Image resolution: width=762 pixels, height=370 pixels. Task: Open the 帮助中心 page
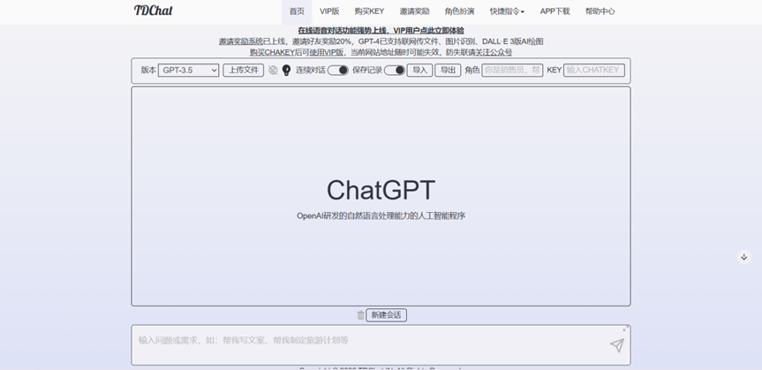pos(600,11)
